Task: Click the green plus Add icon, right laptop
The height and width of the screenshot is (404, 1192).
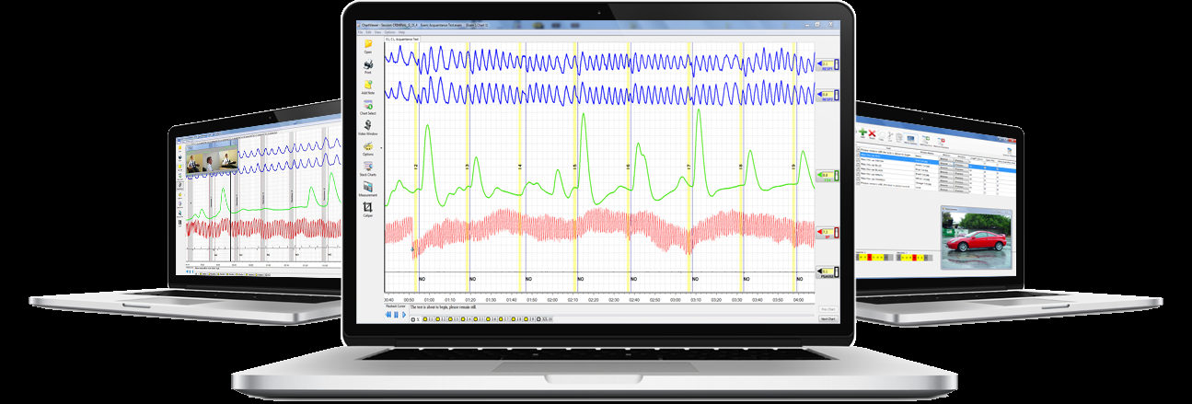Action: pyautogui.click(x=863, y=134)
